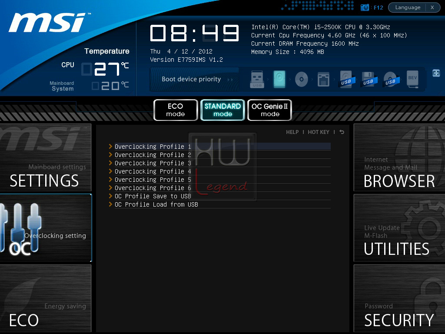Click the Current Cpu Frequency 4.60 GHz line
Screen dimensions: 445x334
point(329,35)
